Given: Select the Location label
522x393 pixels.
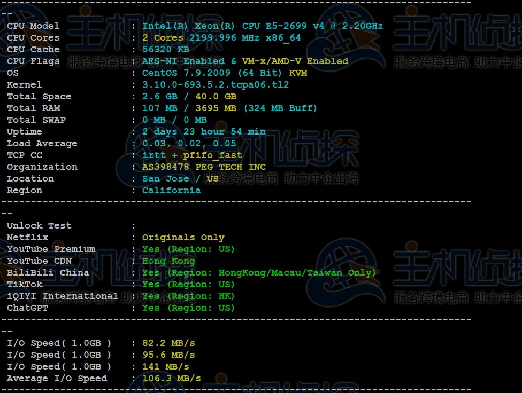Looking at the screenshot, I should (x=30, y=179).
